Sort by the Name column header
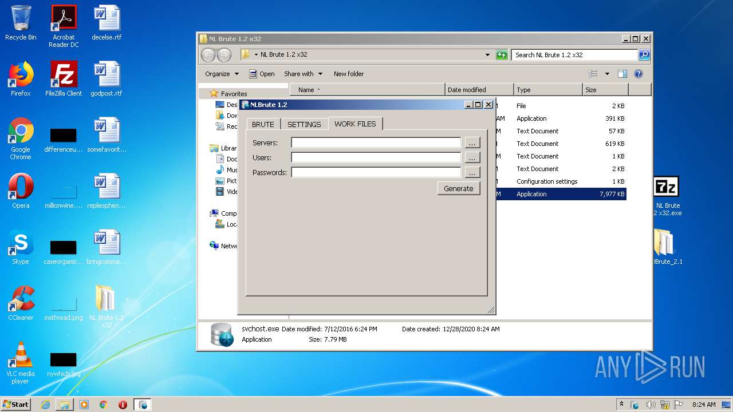 point(368,90)
